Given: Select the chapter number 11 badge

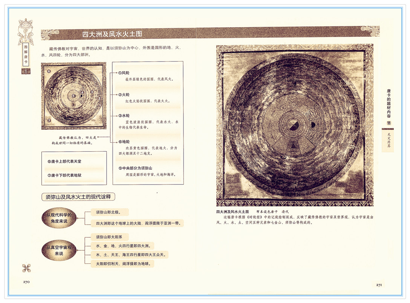Looking at the screenshot, I should tap(388, 123).
